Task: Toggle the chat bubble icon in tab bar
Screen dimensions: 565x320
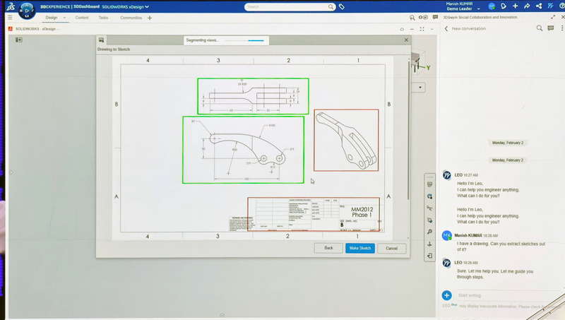Action: (435, 17)
